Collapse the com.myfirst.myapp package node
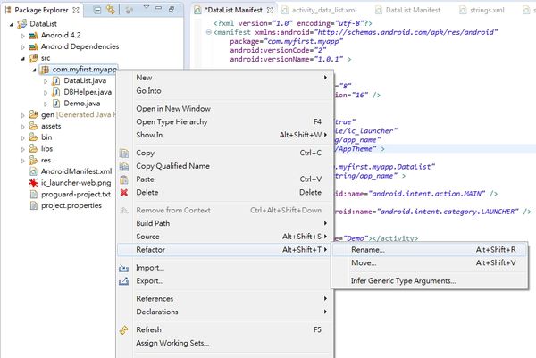The height and width of the screenshot is (358, 536). [34, 70]
